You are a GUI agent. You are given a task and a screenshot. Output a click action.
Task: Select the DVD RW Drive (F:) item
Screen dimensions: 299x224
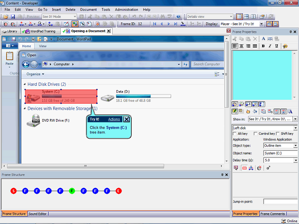pos(48,120)
